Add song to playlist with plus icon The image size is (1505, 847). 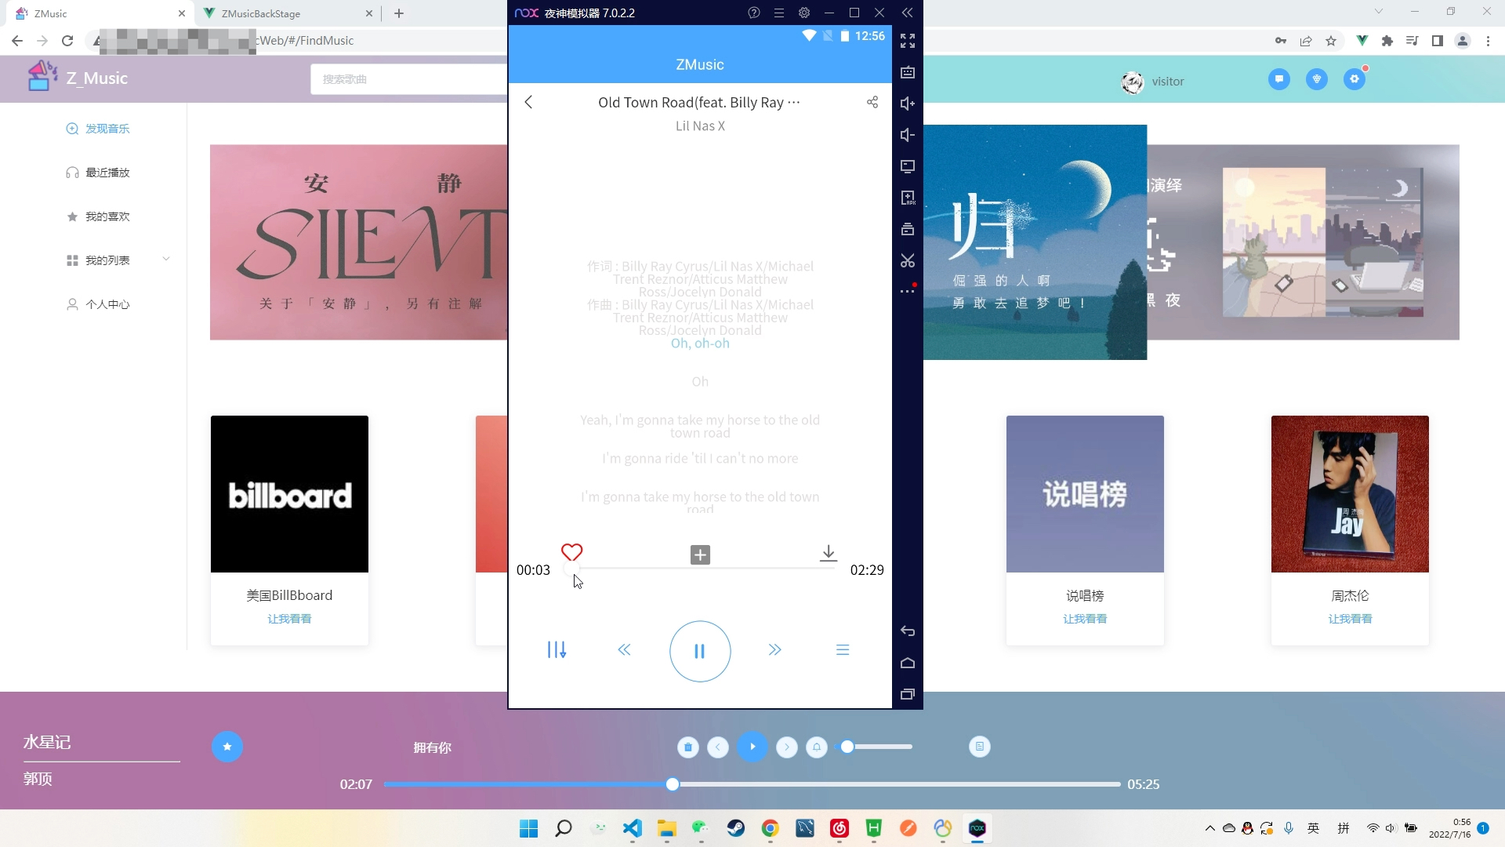(700, 554)
